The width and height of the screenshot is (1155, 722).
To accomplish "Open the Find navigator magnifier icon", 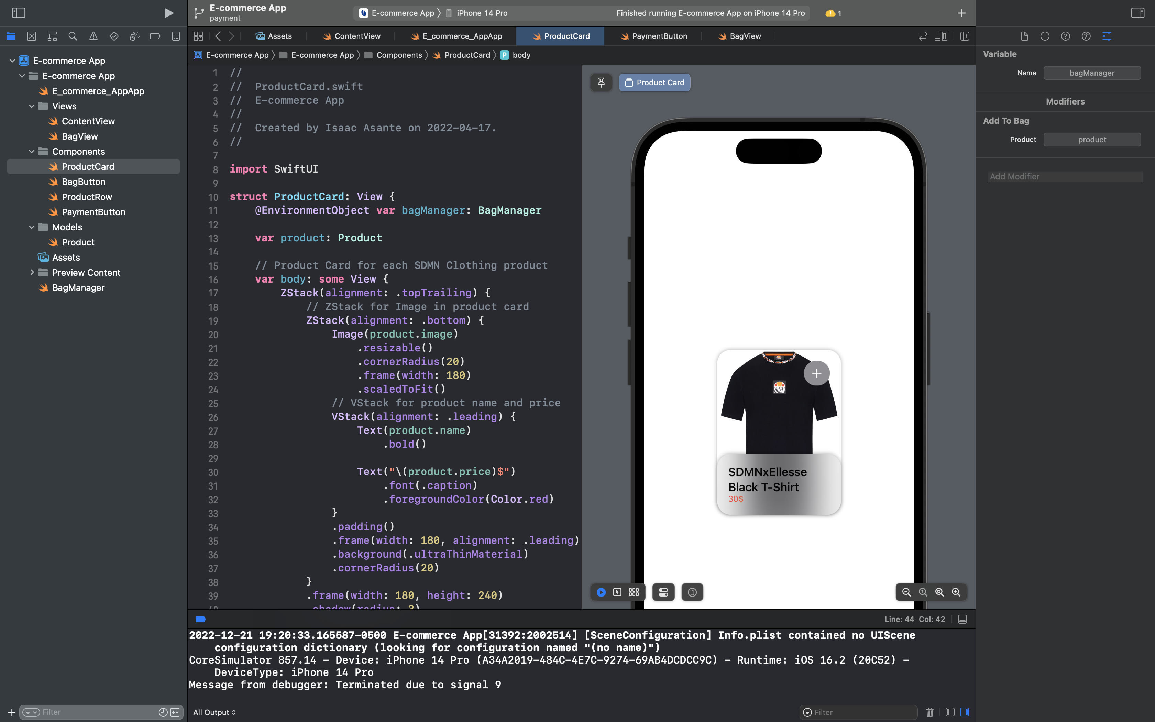I will [73, 36].
